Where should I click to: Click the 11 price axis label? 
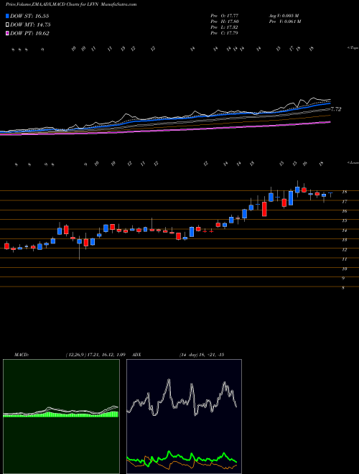pyautogui.click(x=344, y=259)
